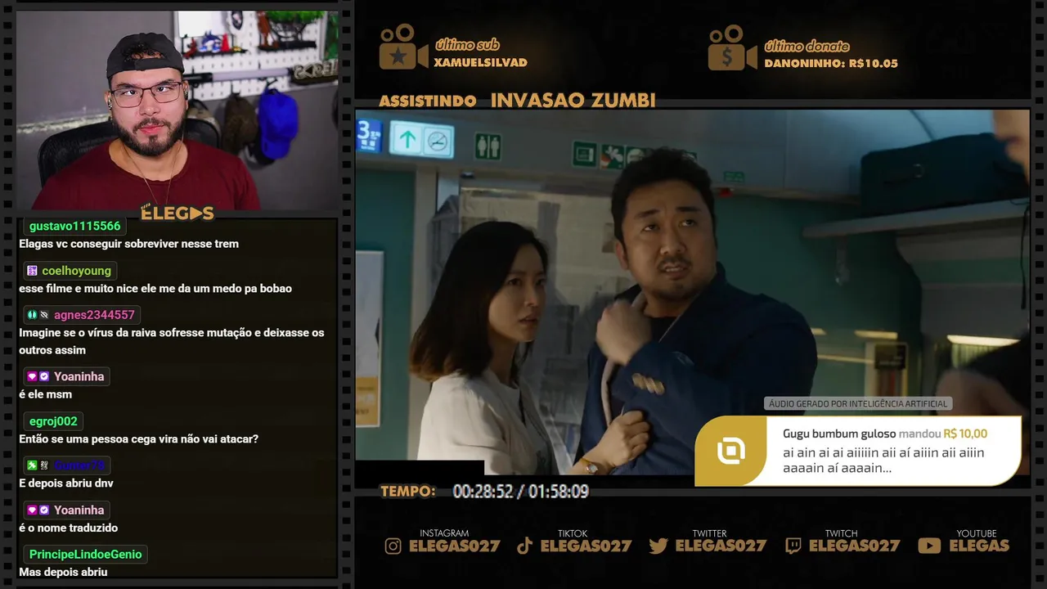Click the TEMPO label

[408, 491]
